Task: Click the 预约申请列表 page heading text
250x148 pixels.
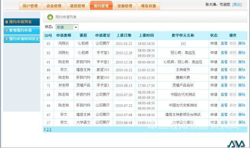Action: 66,17
